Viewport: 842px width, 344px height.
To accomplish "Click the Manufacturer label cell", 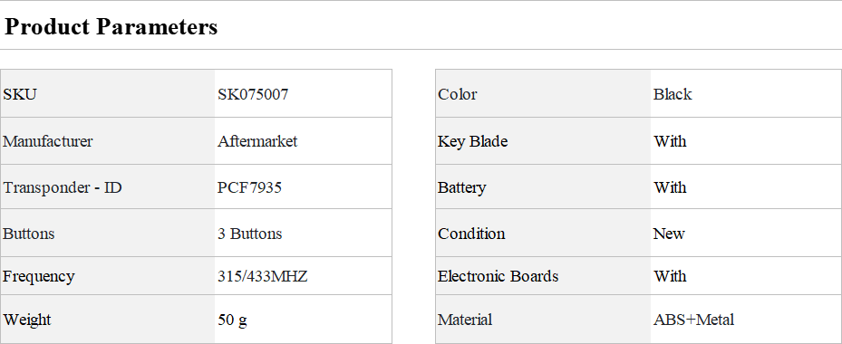I will tap(107, 141).
